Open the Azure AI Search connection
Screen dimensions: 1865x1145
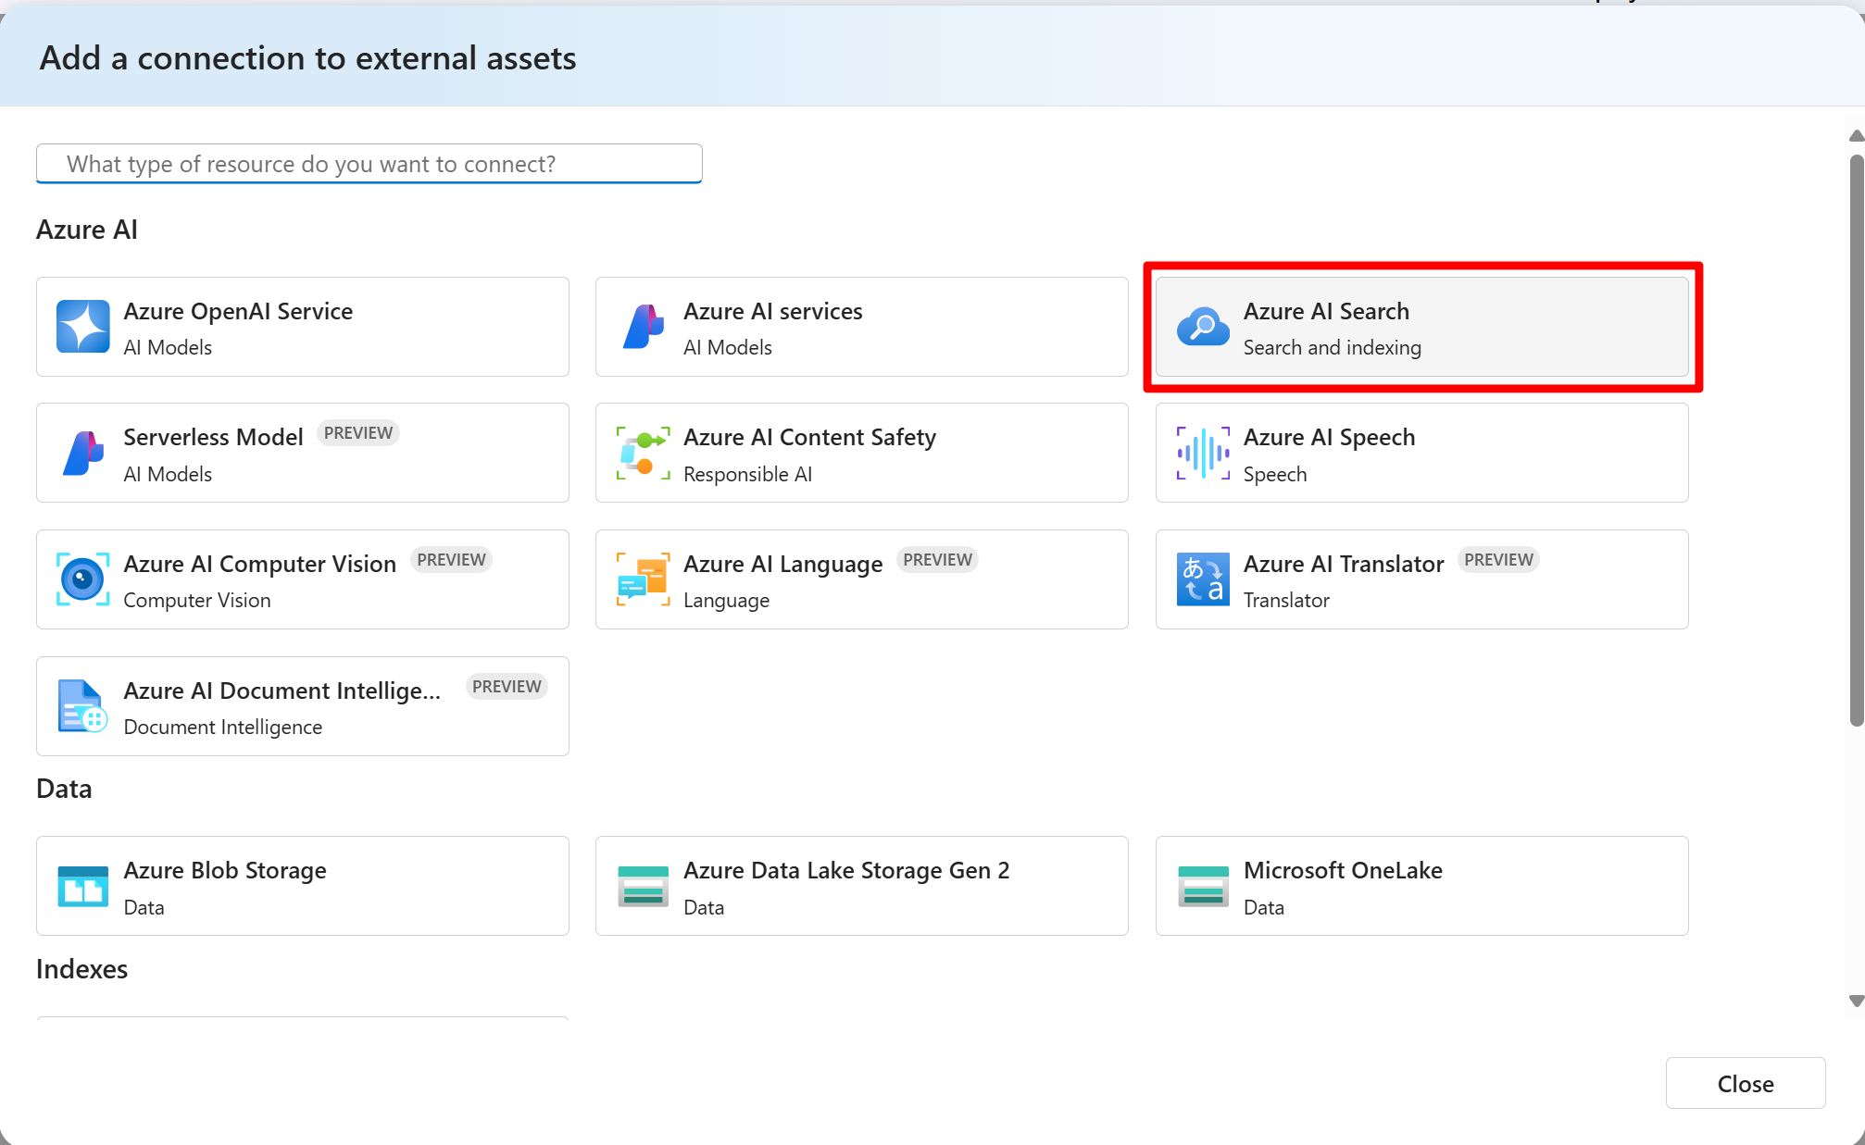click(1421, 326)
